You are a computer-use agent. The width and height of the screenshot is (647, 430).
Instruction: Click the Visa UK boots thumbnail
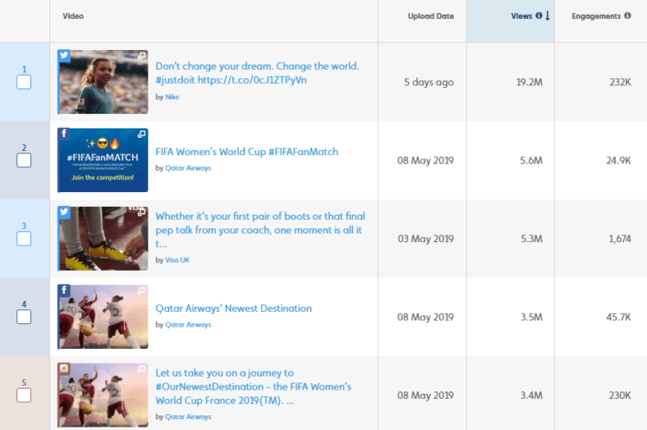(103, 239)
